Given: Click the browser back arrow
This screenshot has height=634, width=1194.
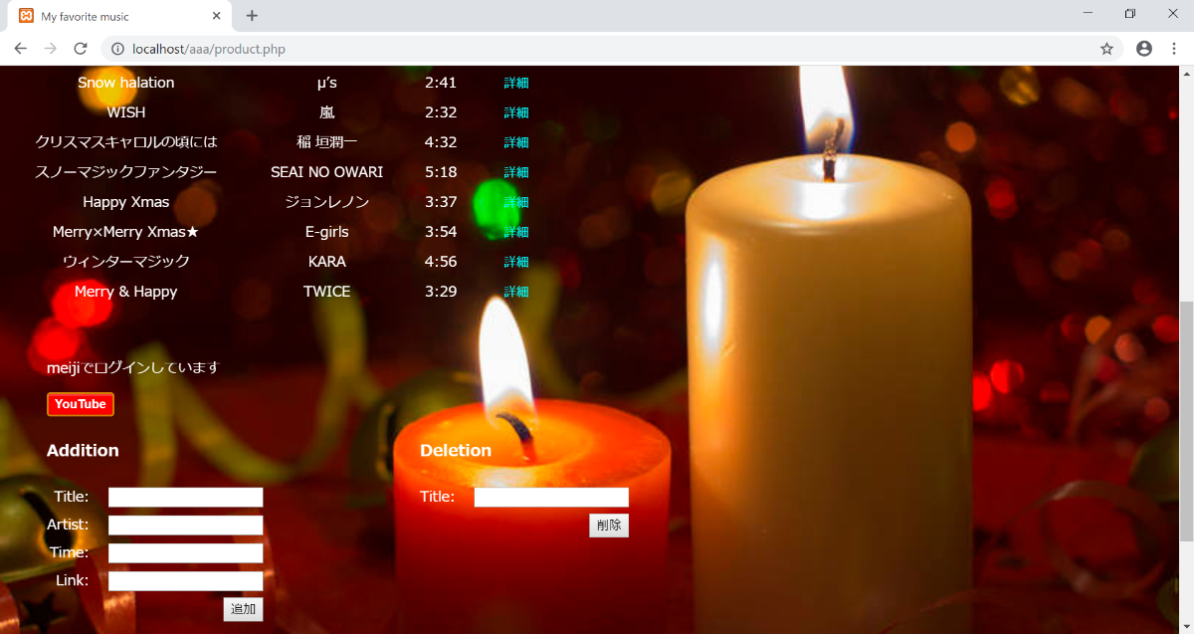Looking at the screenshot, I should pyautogui.click(x=20, y=49).
